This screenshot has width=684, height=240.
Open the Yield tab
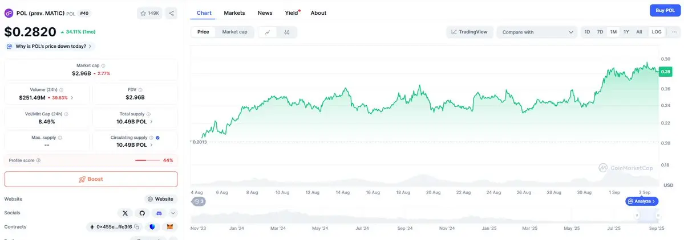tap(292, 13)
